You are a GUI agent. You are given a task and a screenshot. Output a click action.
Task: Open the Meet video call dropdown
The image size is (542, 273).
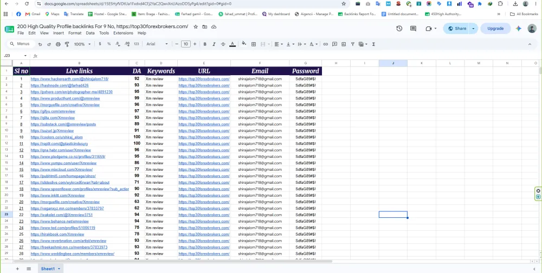click(x=435, y=29)
